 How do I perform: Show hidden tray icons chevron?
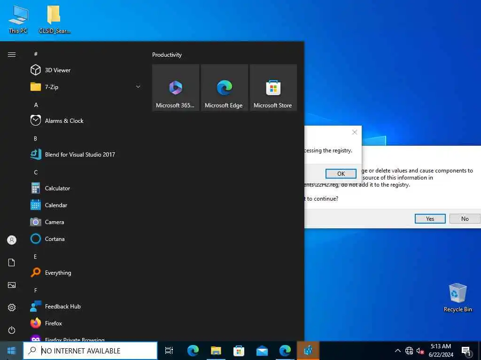(397, 351)
